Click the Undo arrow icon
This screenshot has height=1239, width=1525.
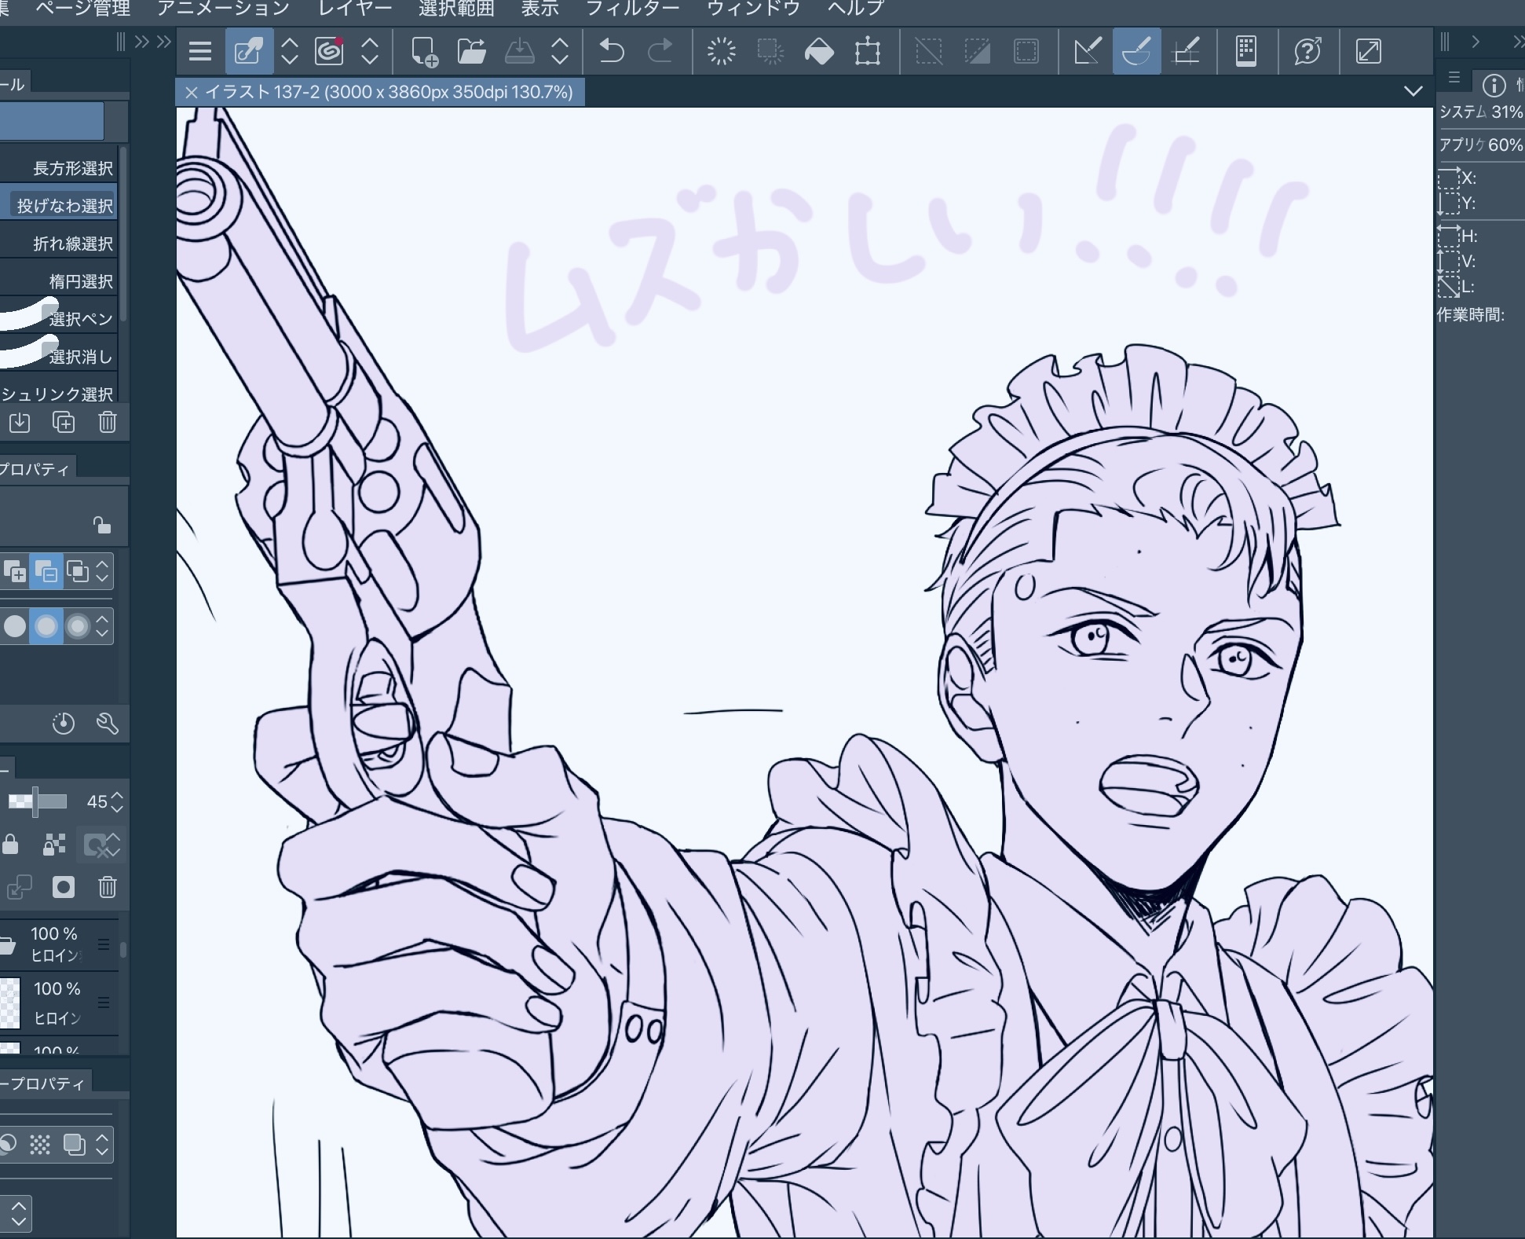[611, 52]
